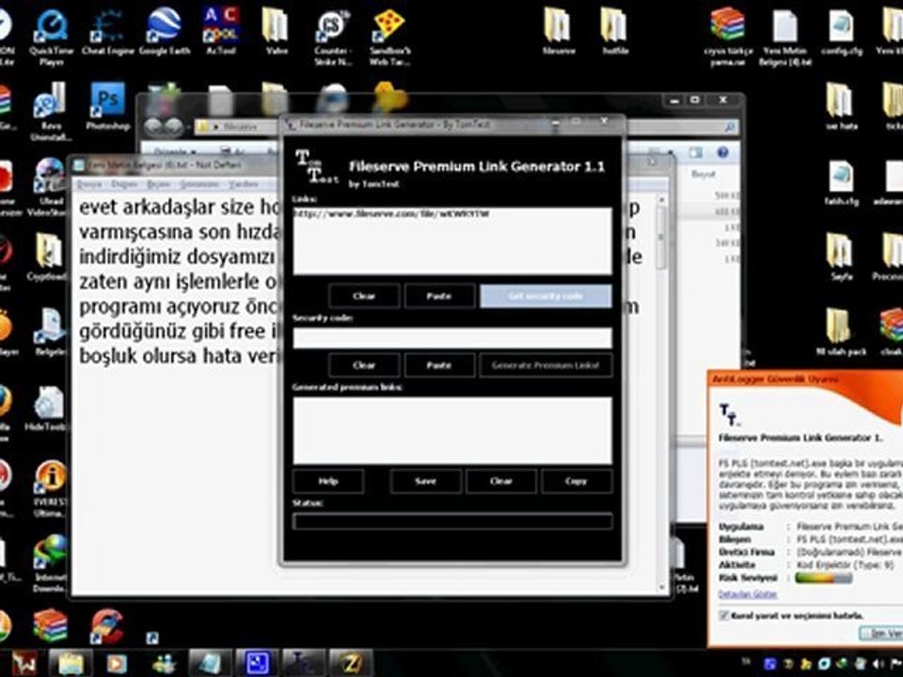
Task: Open 98 silah pack folder
Action: (841, 332)
